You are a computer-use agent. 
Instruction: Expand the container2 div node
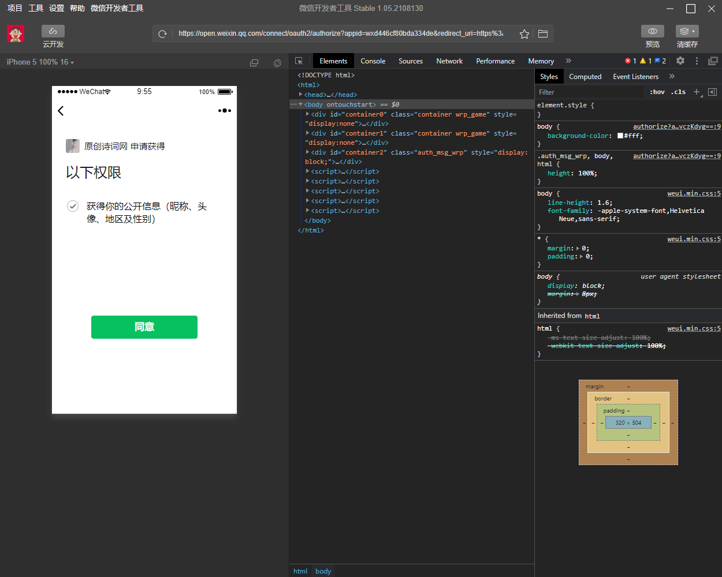coord(307,152)
